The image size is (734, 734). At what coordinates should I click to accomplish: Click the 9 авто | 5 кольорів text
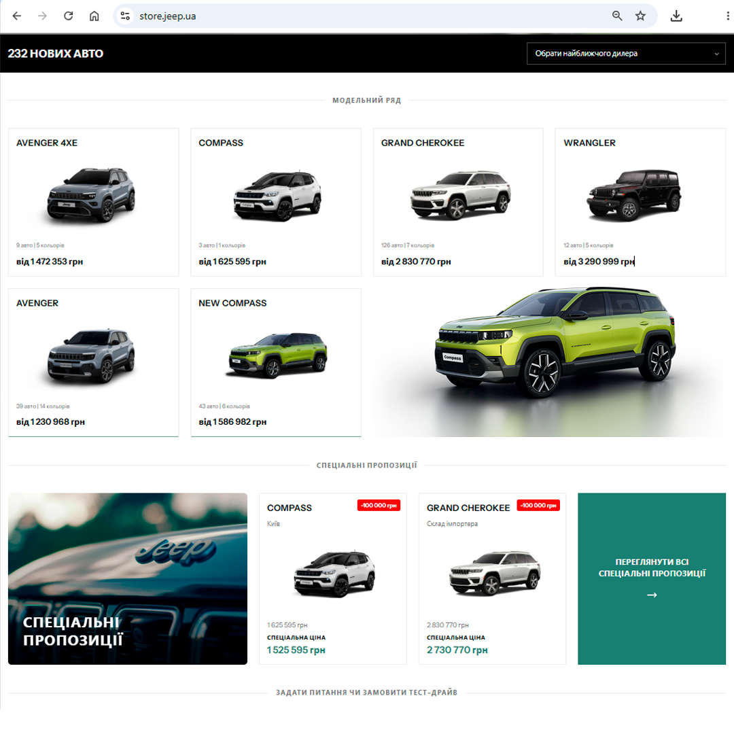40,245
